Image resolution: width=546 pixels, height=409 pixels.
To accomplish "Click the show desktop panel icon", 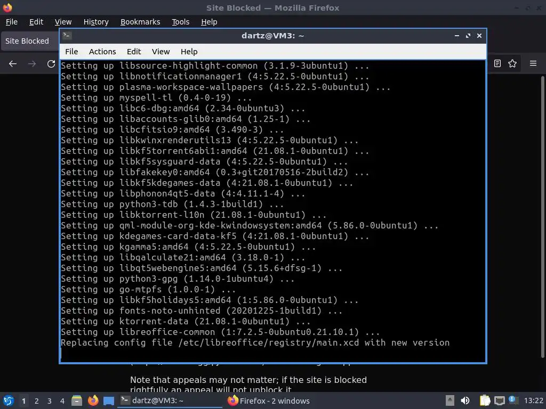I will tap(109, 400).
